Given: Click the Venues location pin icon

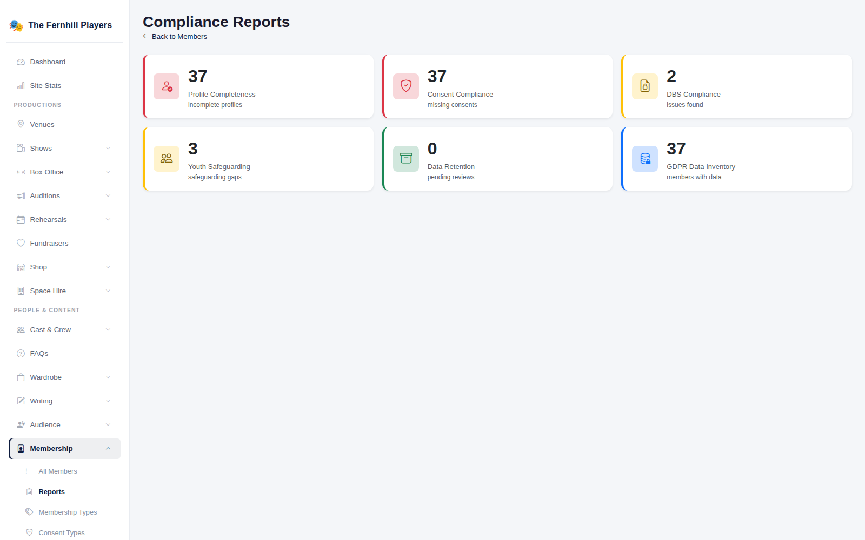Looking at the screenshot, I should tap(21, 125).
